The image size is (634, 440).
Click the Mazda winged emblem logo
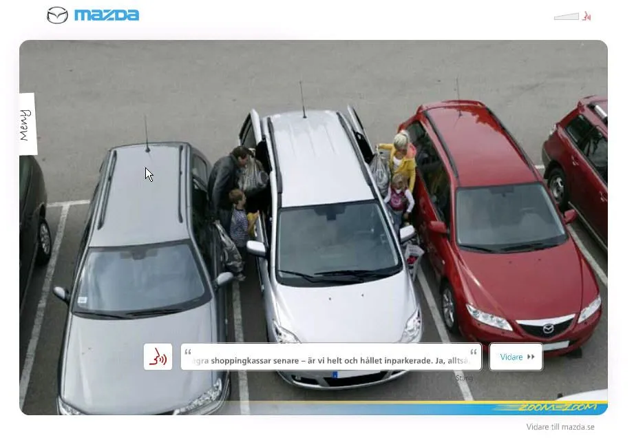point(57,15)
